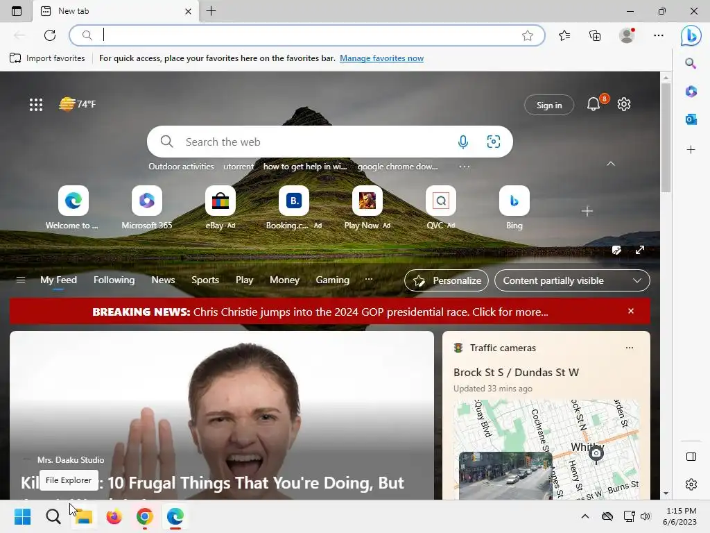
Task: Switch to the Gaming tab
Action: pos(332,280)
